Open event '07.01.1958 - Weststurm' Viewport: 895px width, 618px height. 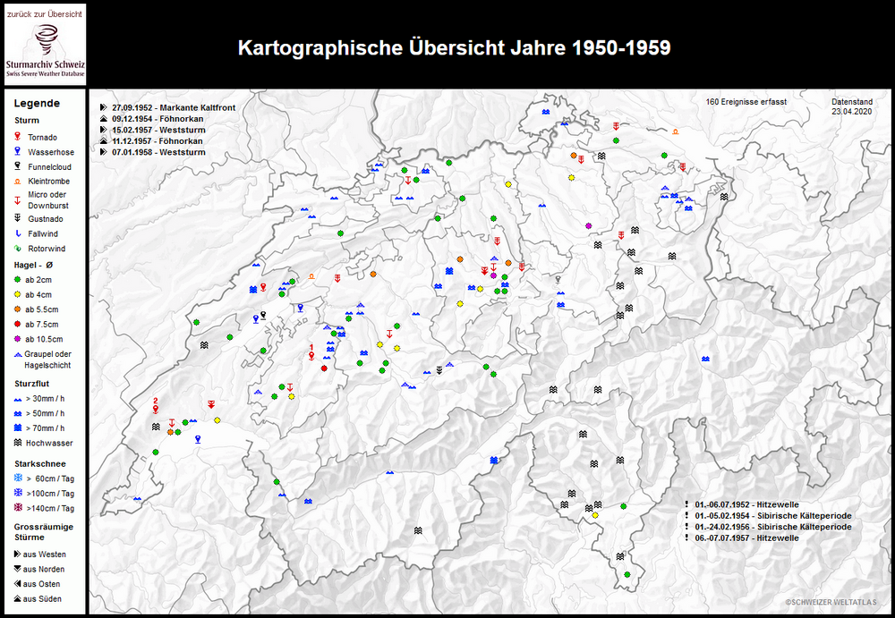(158, 152)
